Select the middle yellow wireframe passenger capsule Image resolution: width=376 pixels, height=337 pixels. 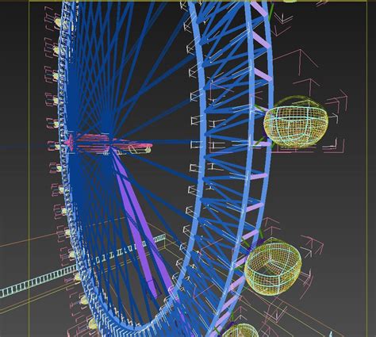273,266
